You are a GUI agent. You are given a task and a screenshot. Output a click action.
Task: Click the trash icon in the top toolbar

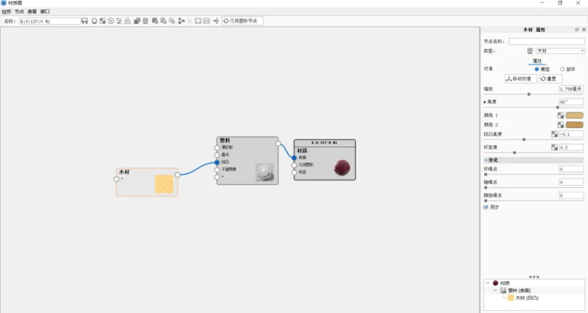coord(145,21)
